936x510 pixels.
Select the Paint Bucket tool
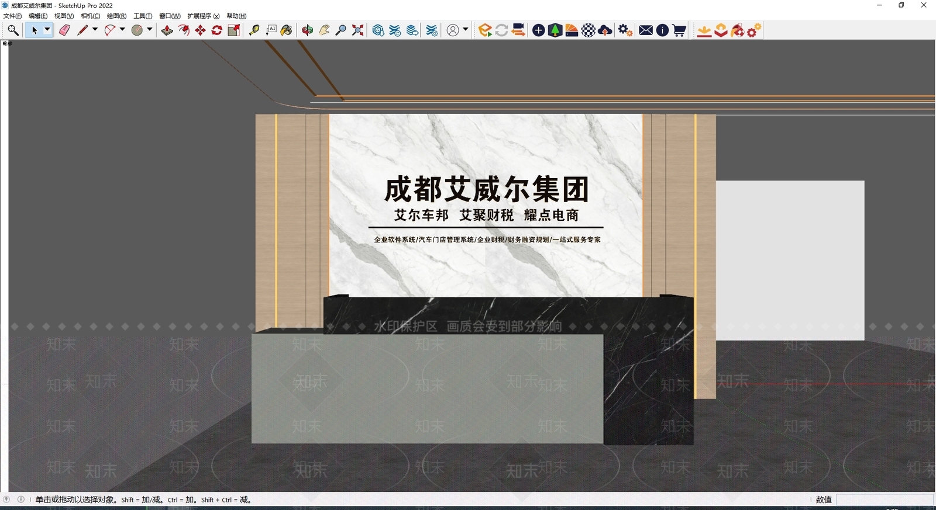(x=287, y=30)
